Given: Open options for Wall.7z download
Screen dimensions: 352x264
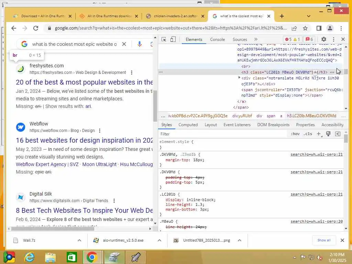Looking at the screenshot, I should click(79, 240).
